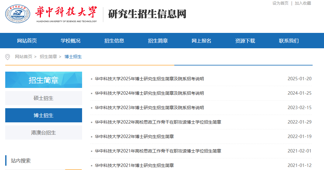Open 2025年博士研究生招生简章 article

pyautogui.click(x=149, y=79)
